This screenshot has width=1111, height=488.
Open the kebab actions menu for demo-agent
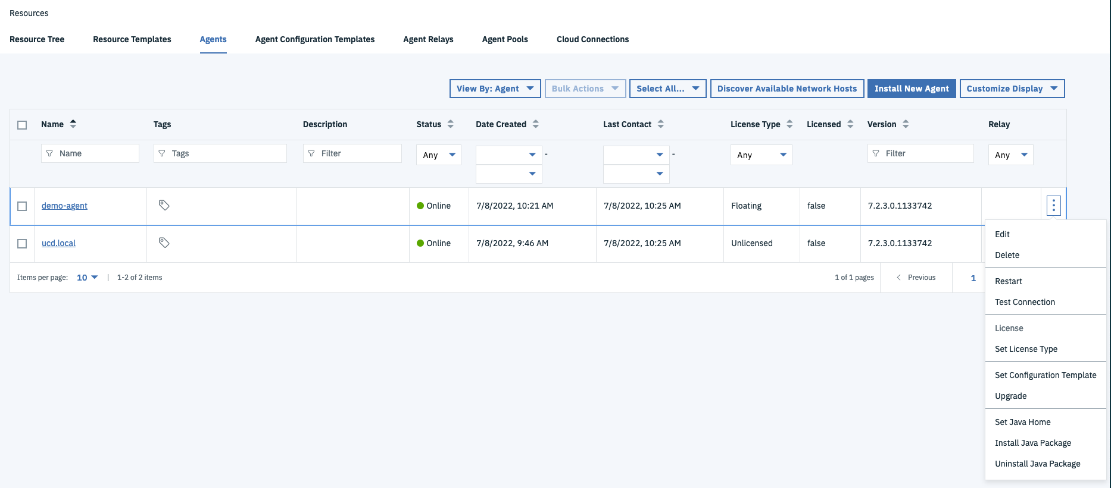click(1053, 206)
